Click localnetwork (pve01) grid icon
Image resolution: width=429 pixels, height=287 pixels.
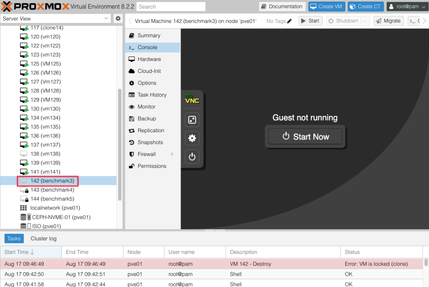(x=23, y=208)
